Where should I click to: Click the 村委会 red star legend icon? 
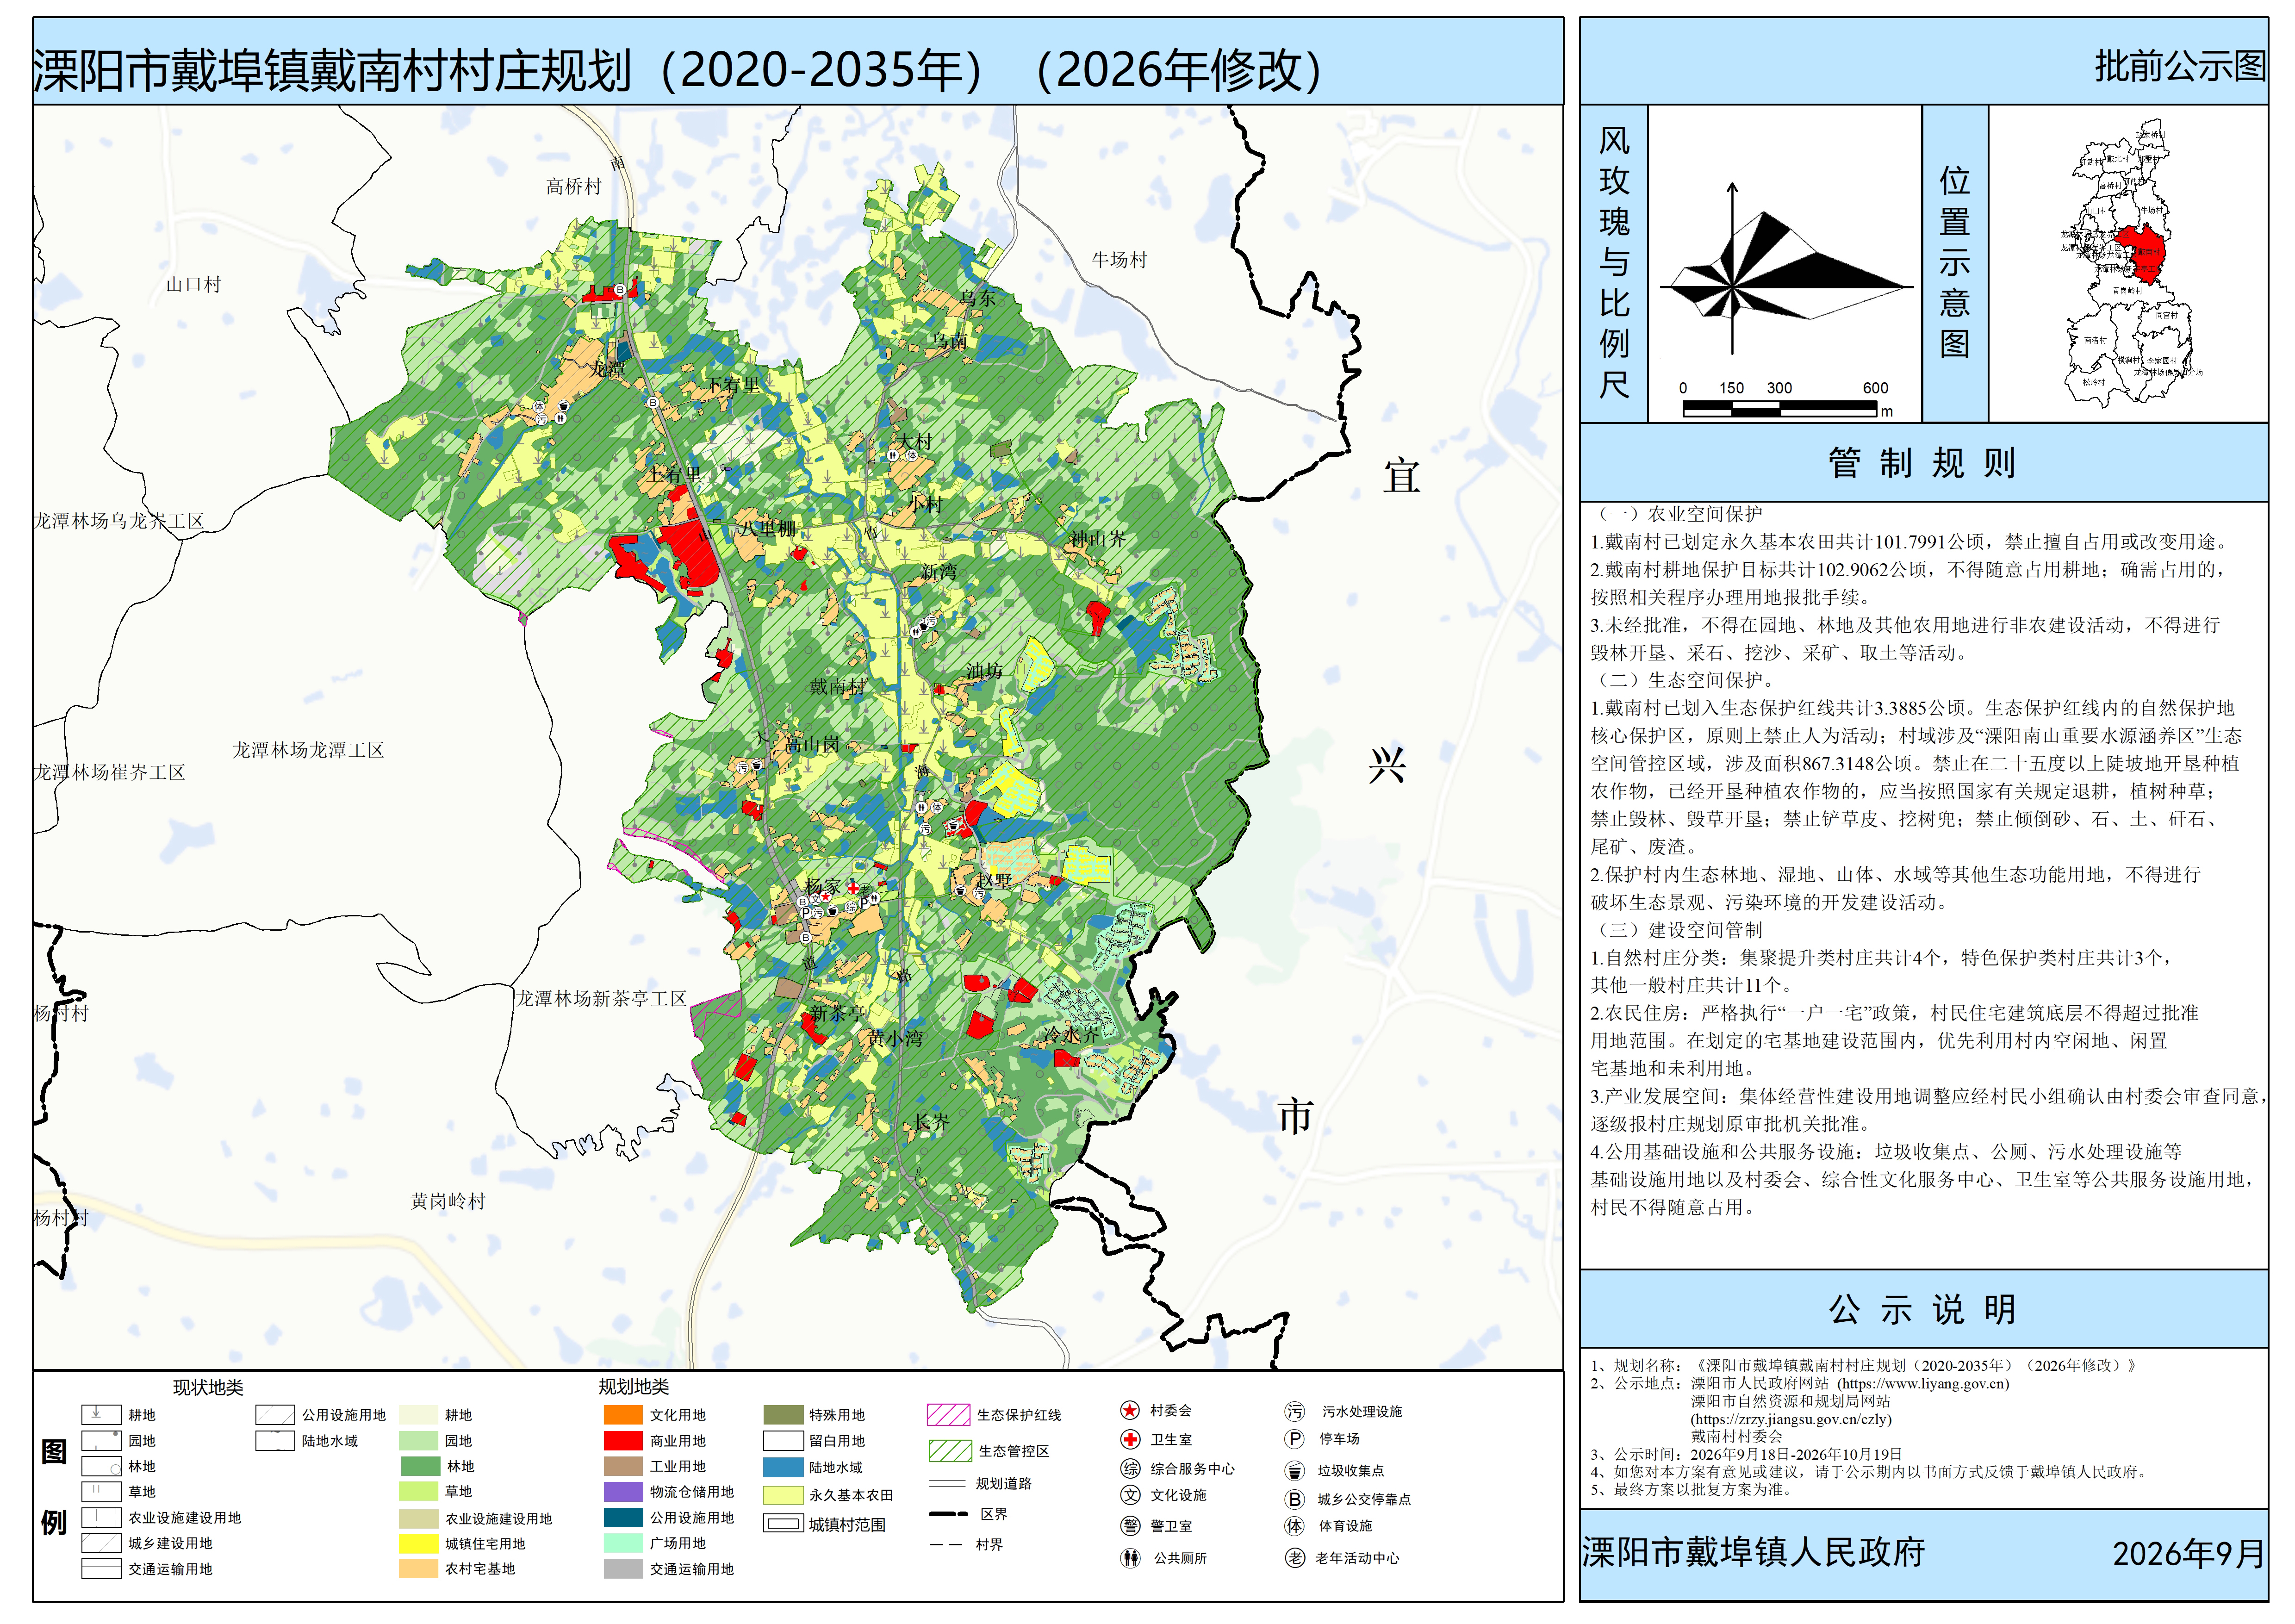point(1130,1411)
